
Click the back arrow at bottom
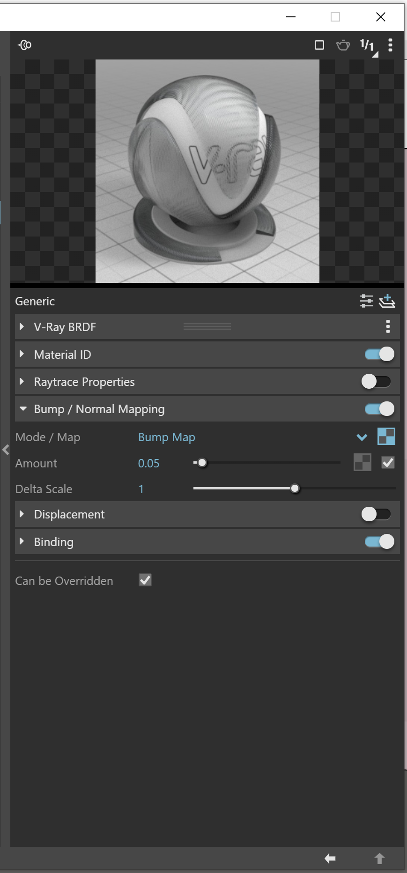330,858
